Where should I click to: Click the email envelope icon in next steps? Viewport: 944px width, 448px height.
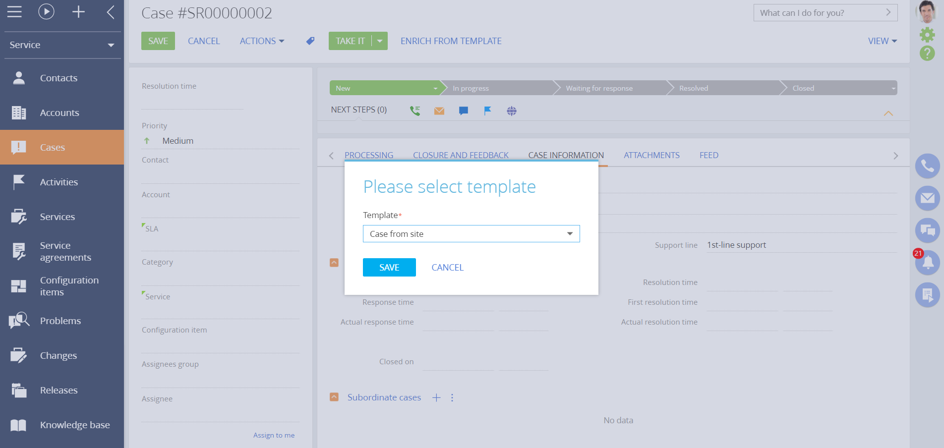439,111
